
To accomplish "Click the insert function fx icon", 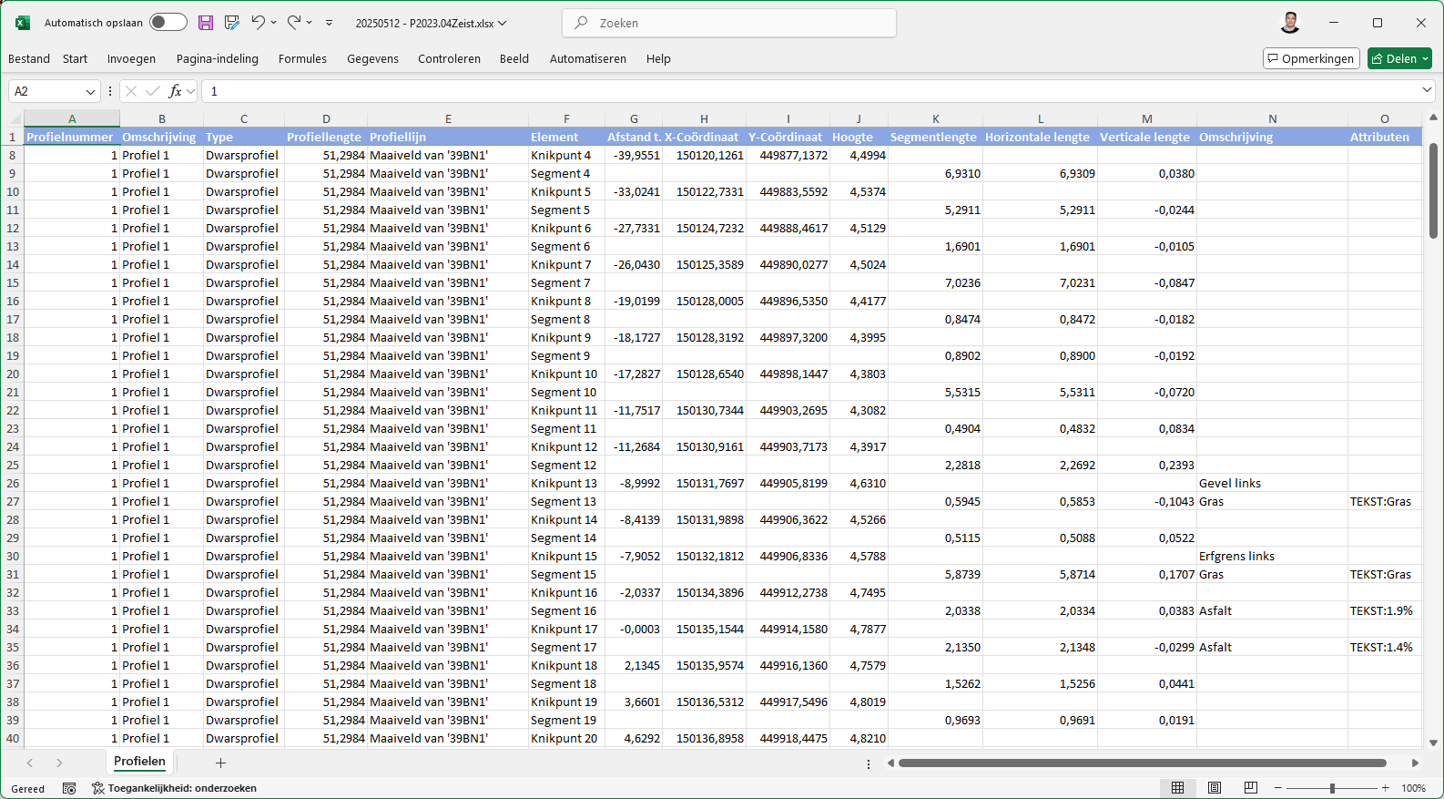I will [175, 91].
